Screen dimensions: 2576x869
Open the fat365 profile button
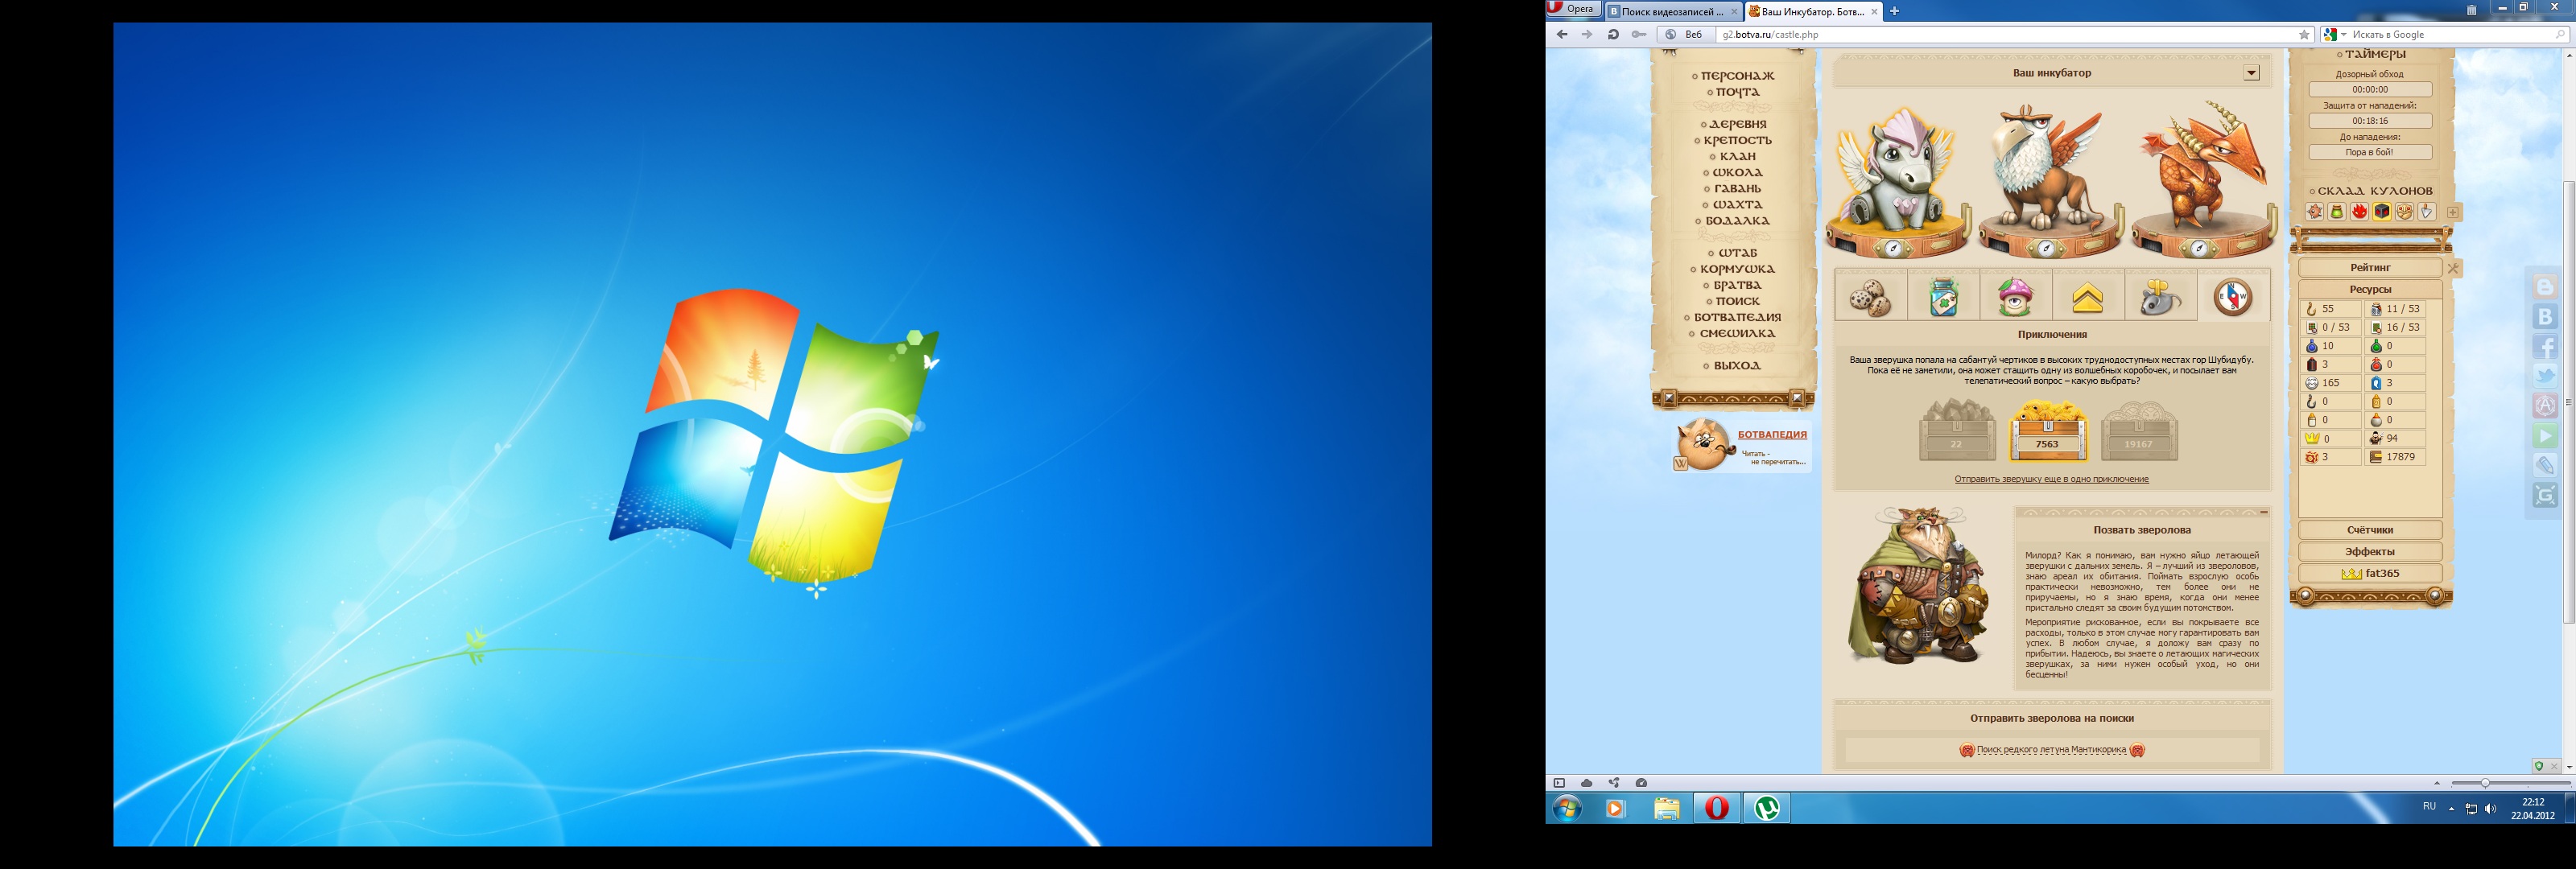[2370, 574]
